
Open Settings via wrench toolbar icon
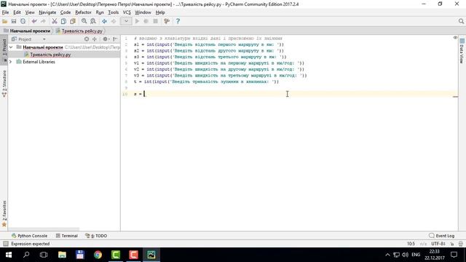[167, 21]
